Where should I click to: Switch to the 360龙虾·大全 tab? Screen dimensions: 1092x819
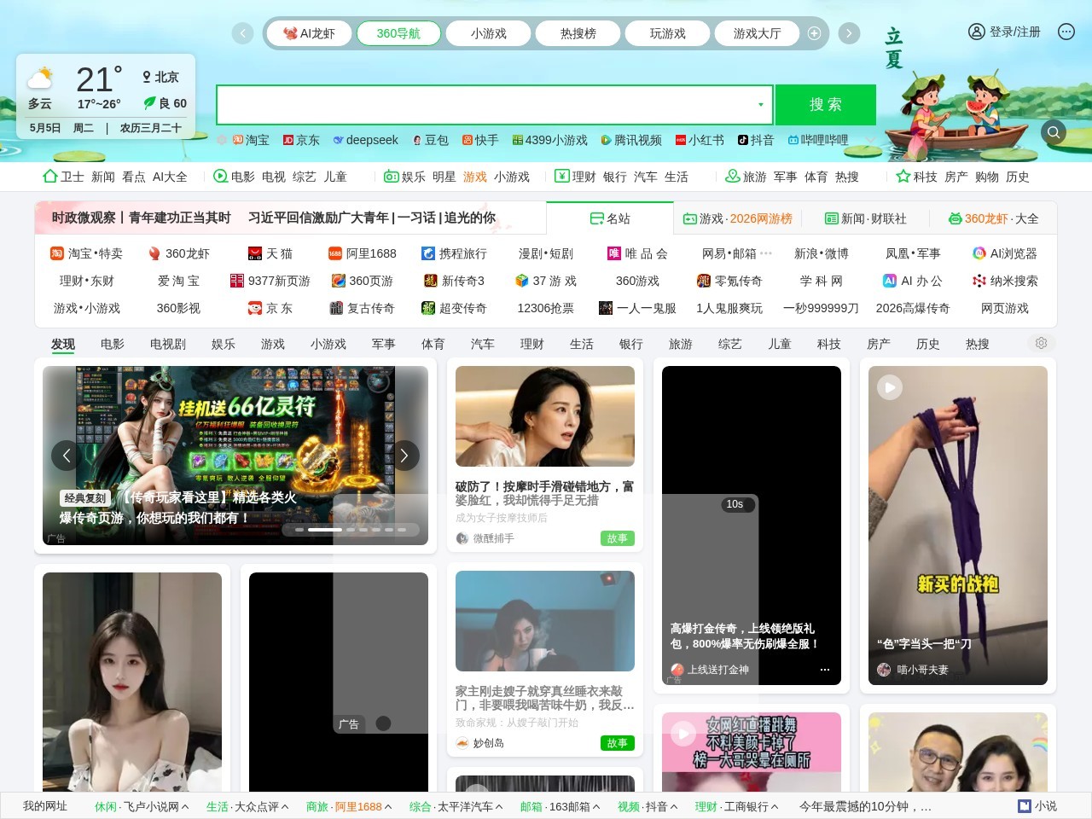coord(993,218)
